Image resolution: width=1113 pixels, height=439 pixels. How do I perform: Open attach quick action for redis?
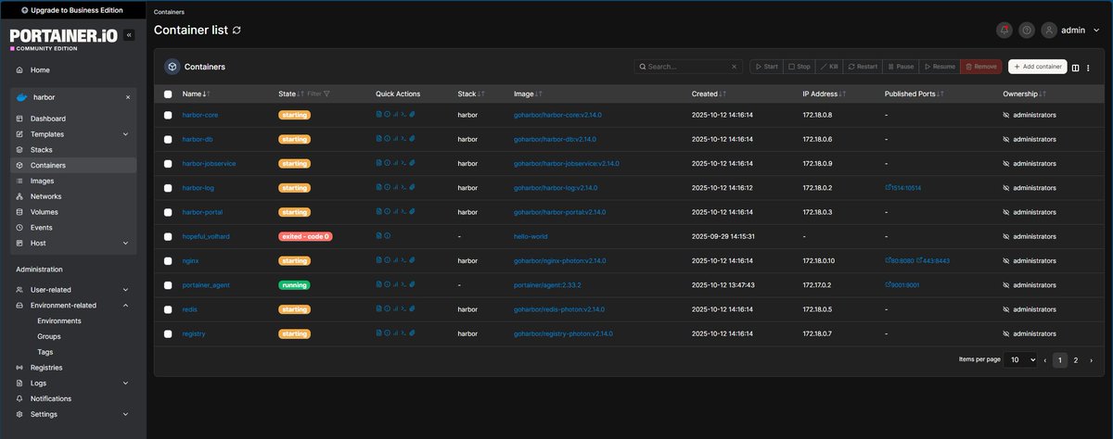(x=412, y=309)
